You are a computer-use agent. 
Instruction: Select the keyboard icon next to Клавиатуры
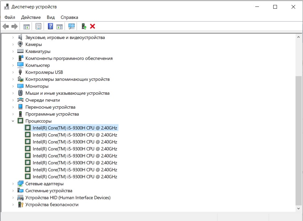[20, 51]
